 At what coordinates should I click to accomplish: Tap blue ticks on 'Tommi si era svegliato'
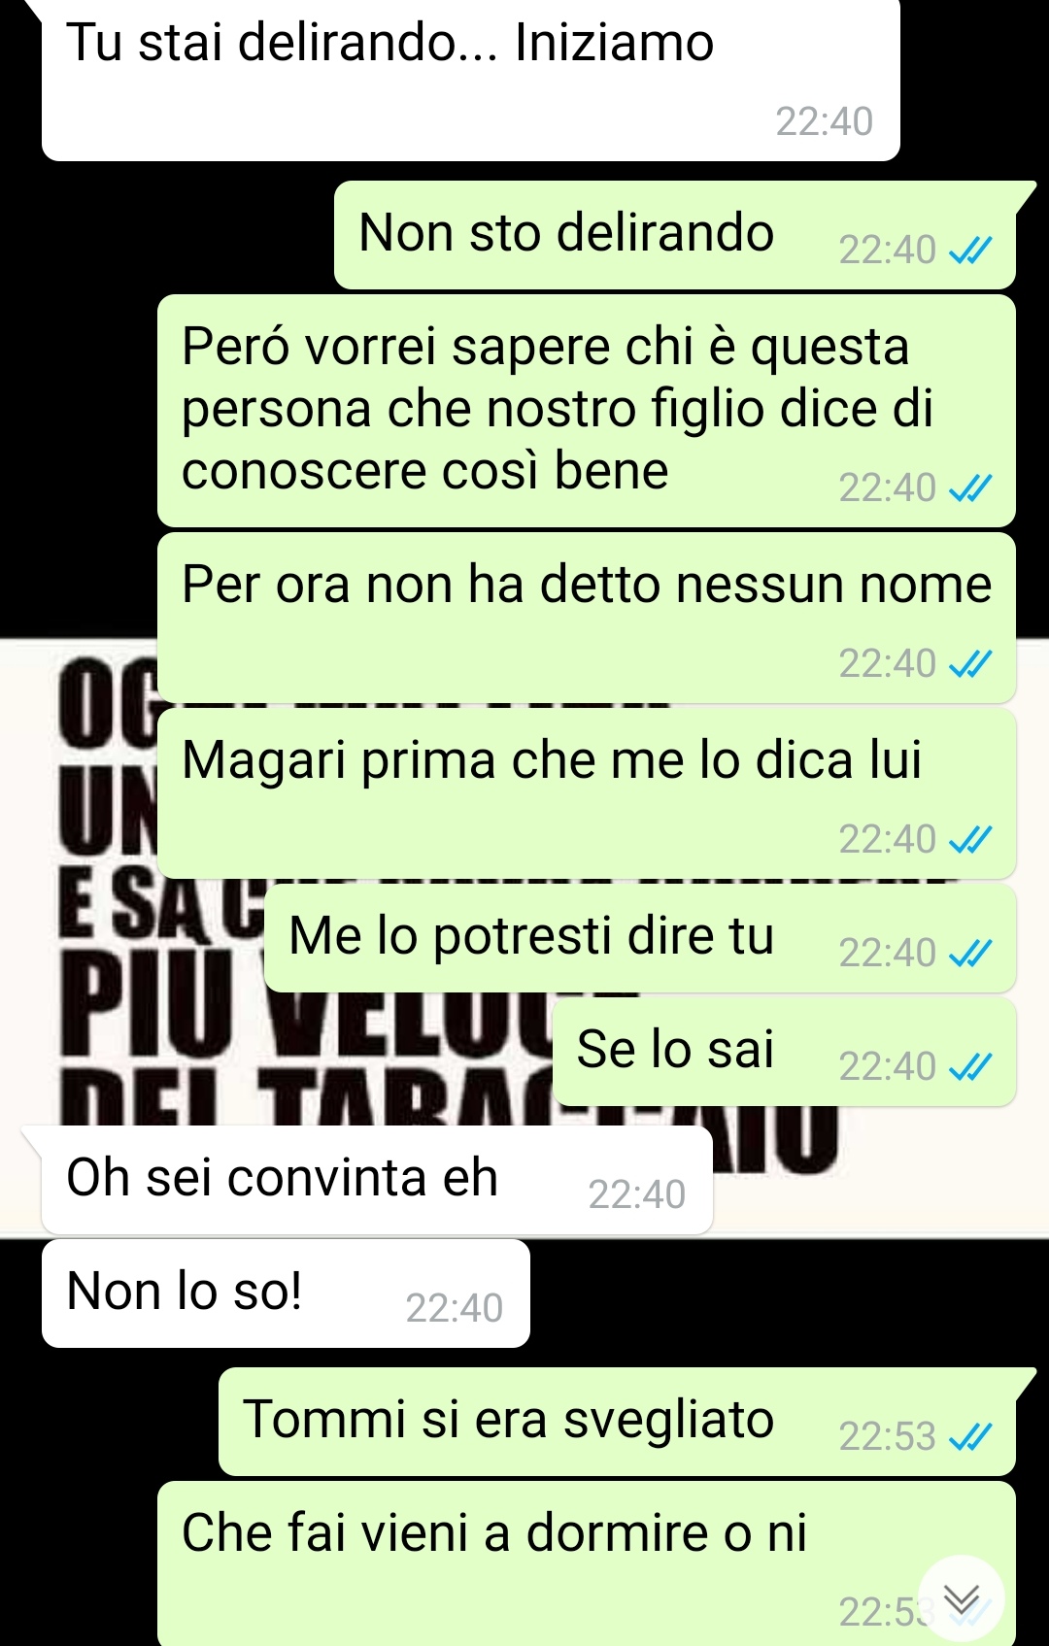[x=970, y=1437]
